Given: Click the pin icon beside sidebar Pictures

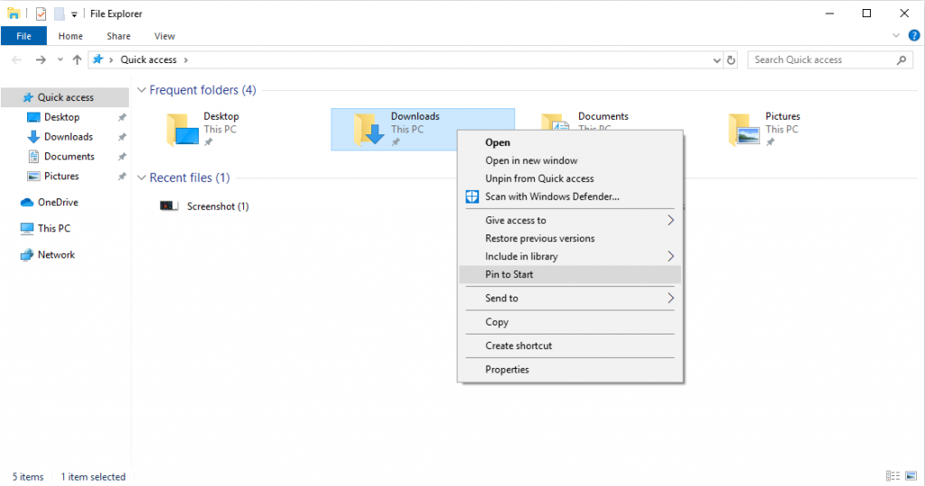Looking at the screenshot, I should pos(122,176).
